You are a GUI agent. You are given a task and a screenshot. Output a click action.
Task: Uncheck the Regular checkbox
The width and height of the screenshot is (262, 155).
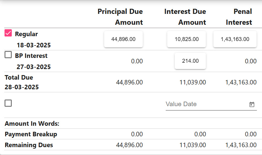tap(8, 33)
